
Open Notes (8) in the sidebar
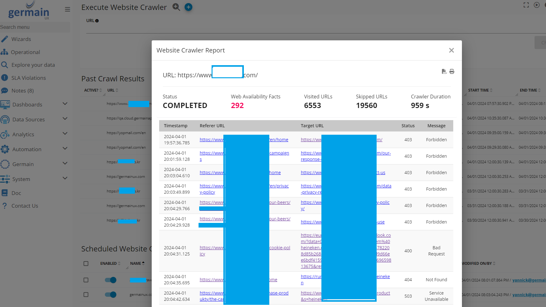[22, 91]
